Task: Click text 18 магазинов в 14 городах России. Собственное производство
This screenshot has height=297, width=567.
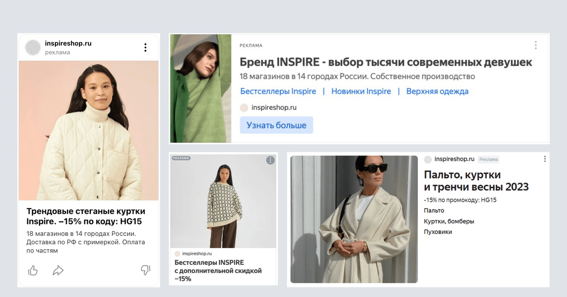Action: tap(357, 77)
